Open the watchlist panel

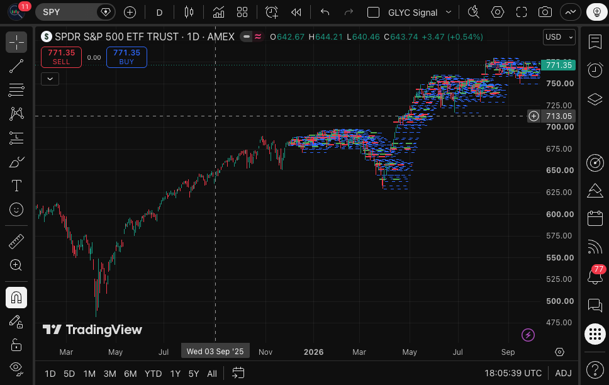[595, 42]
